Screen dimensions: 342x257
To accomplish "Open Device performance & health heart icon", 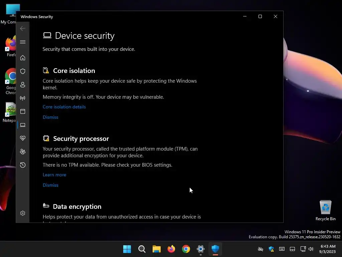I will [23, 138].
